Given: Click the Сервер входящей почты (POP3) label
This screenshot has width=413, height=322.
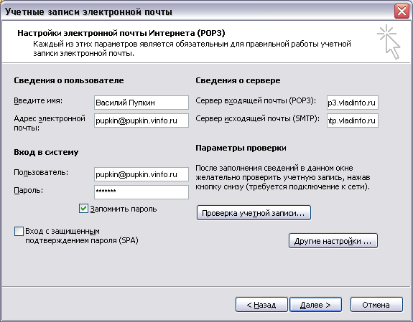Looking at the screenshot, I should click(x=256, y=100).
